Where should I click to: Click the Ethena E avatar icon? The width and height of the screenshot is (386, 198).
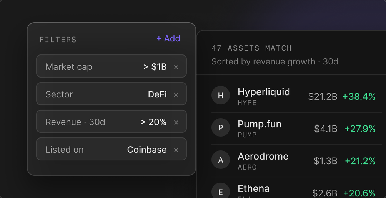pyautogui.click(x=221, y=191)
